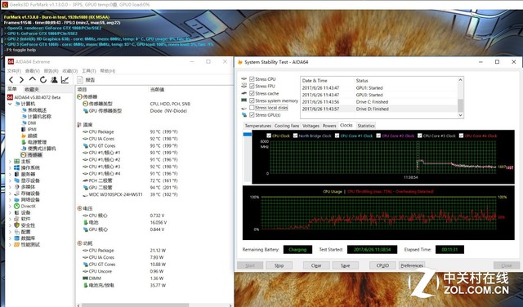523x307 pixels.
Task: Select the 软件 software tree item
Action: (25, 219)
